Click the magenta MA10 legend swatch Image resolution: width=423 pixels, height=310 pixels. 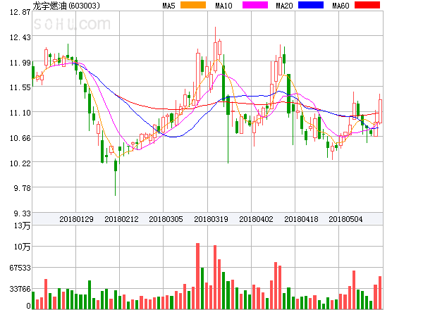pos(255,5)
